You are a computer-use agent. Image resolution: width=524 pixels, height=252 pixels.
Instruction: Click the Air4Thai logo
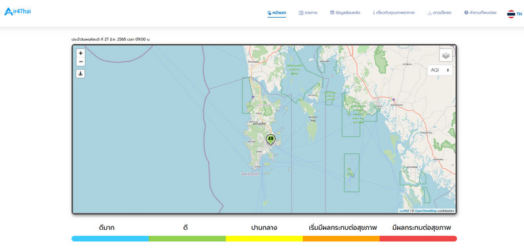pos(18,11)
